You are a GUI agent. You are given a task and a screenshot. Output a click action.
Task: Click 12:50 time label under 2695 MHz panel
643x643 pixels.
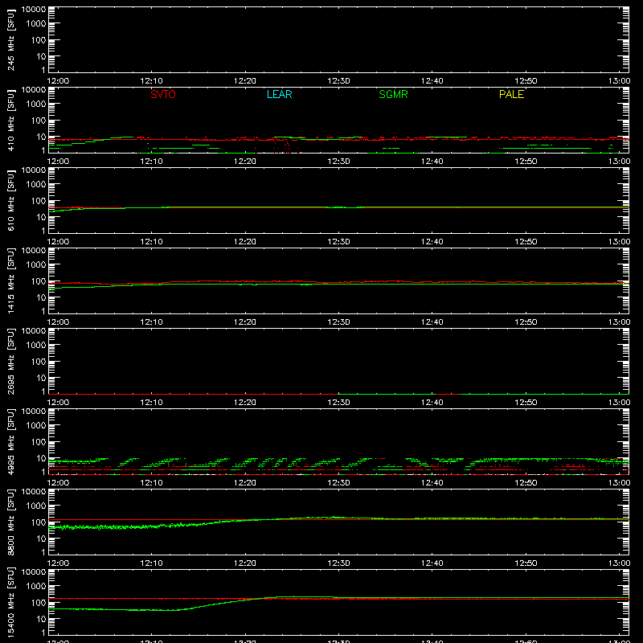click(526, 403)
